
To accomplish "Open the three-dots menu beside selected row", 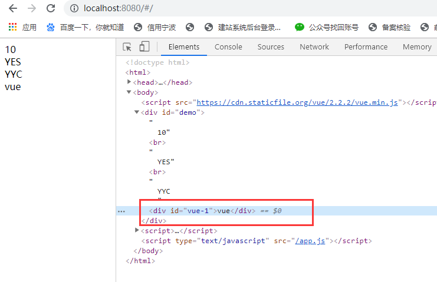I will pos(121,211).
